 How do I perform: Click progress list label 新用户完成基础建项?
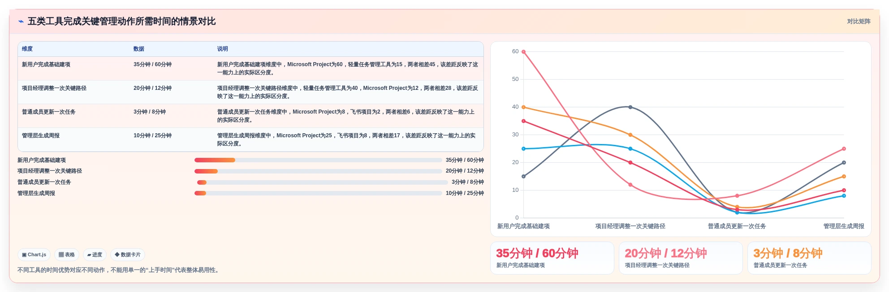pos(42,160)
